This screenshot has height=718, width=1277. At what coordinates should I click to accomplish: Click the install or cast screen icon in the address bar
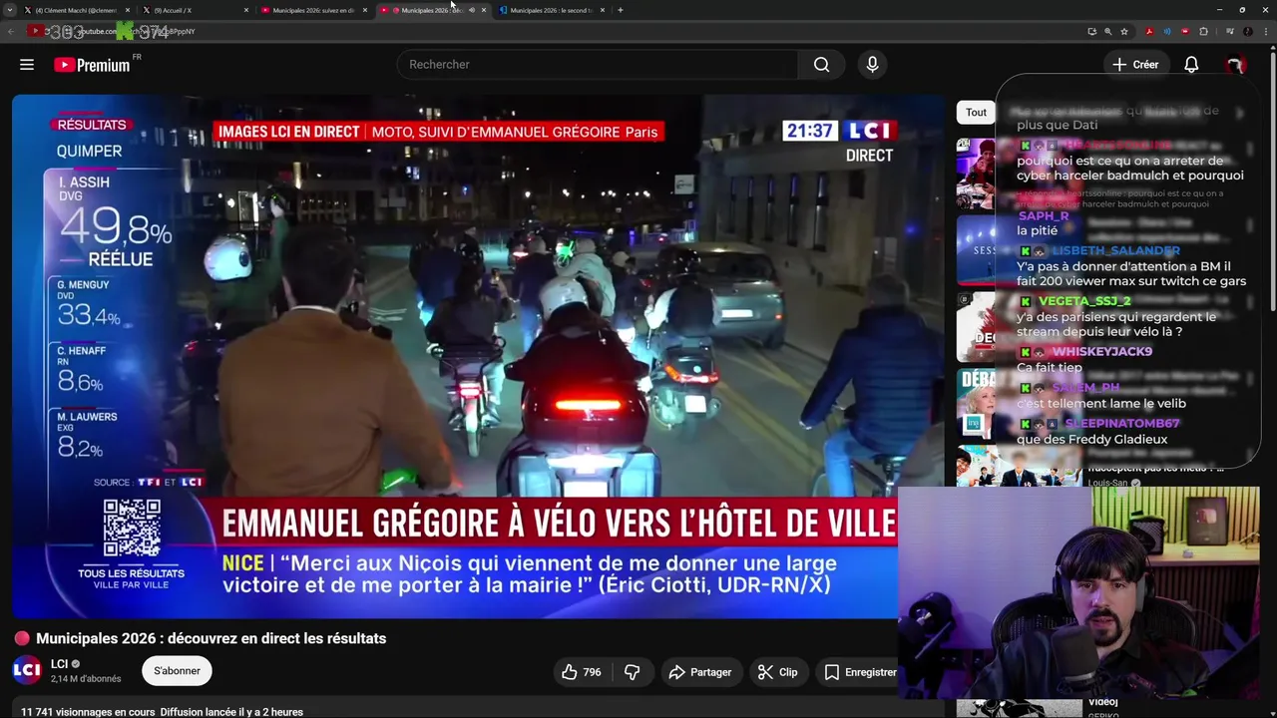coord(1091,32)
